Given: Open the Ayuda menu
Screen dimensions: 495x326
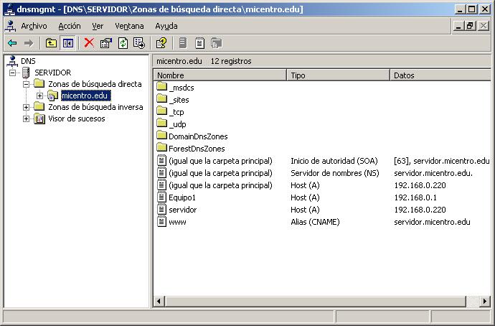Looking at the screenshot, I should click(x=166, y=27).
